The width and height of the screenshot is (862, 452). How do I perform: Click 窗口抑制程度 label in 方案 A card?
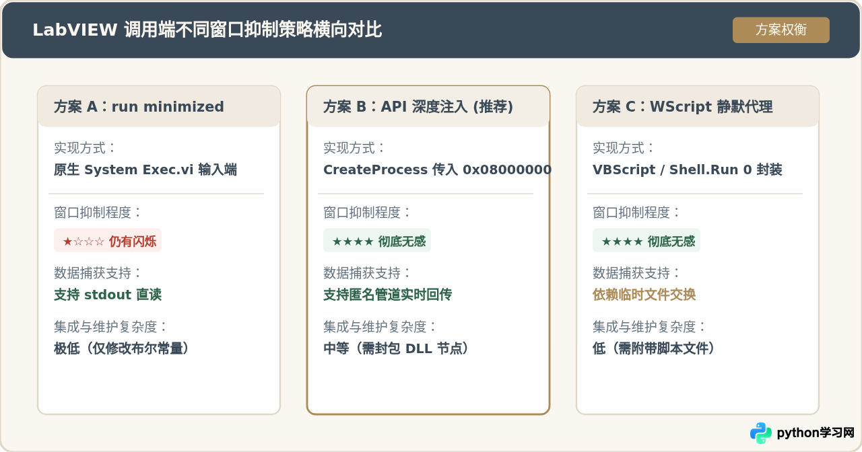coord(98,213)
